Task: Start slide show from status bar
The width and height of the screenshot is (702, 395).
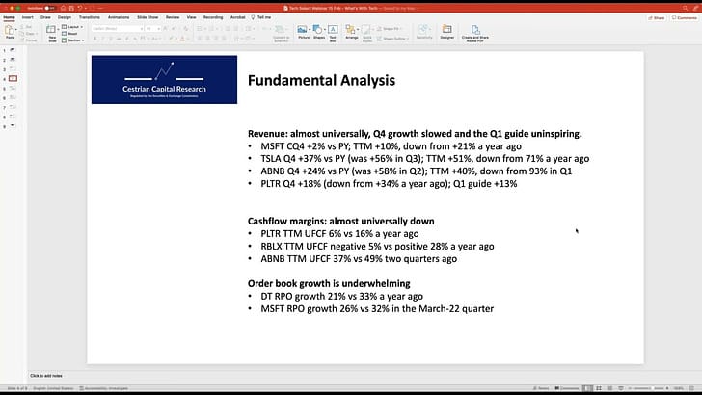Action: 621,388
